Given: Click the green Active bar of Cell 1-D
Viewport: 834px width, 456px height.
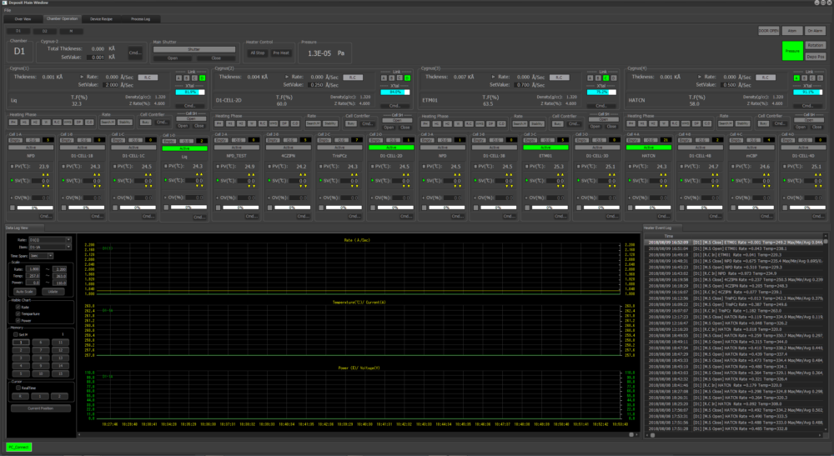Looking at the screenshot, I should 184,148.
